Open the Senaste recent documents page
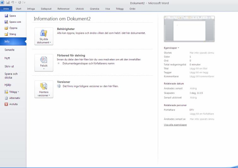This screenshot has width=238, height=168. tap(9, 50)
